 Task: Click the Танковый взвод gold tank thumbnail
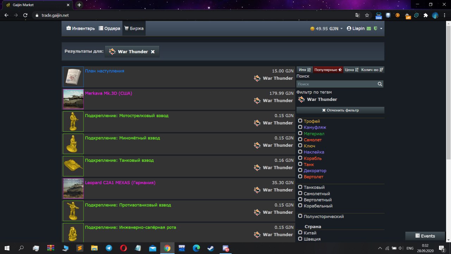[73, 166]
